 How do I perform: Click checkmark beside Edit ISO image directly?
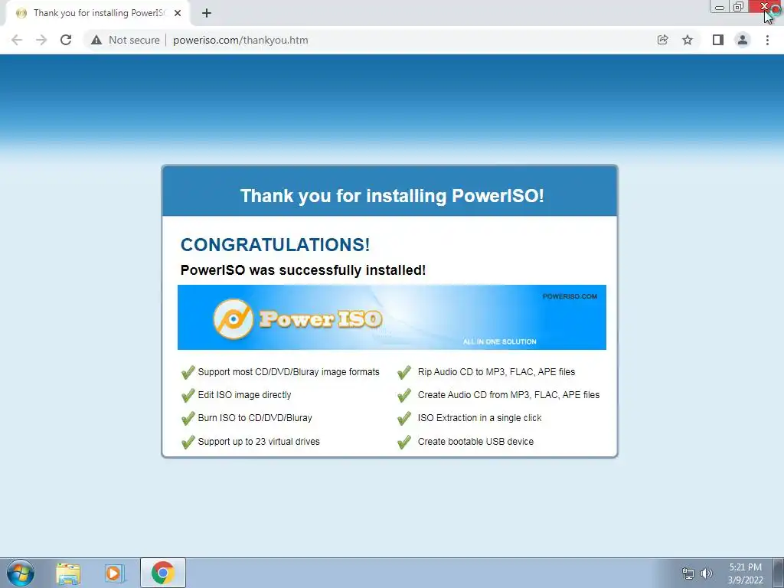[188, 395]
